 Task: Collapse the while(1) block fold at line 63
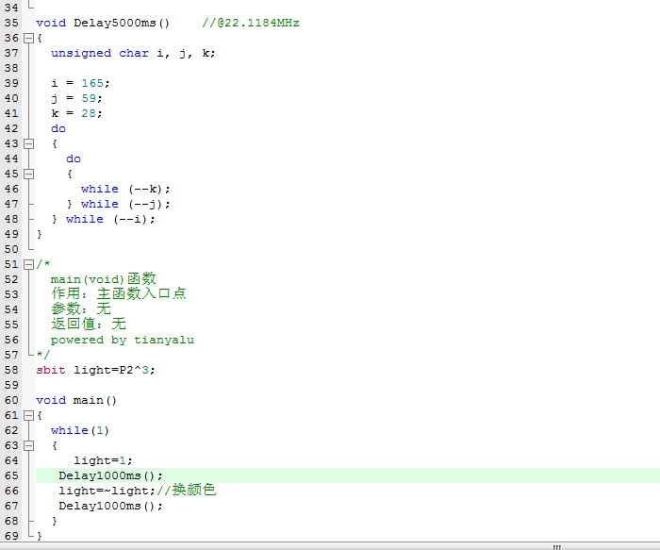pyautogui.click(x=28, y=445)
